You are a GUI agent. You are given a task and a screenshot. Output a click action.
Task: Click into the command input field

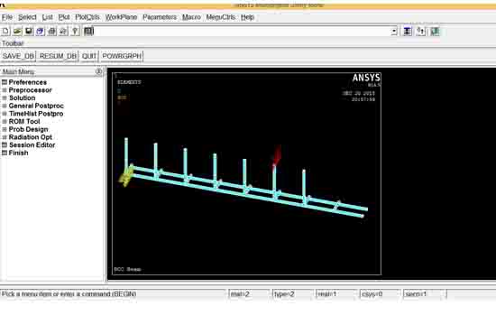(242, 31)
